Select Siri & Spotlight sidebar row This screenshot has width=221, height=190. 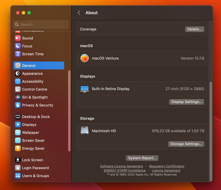coord(39,97)
